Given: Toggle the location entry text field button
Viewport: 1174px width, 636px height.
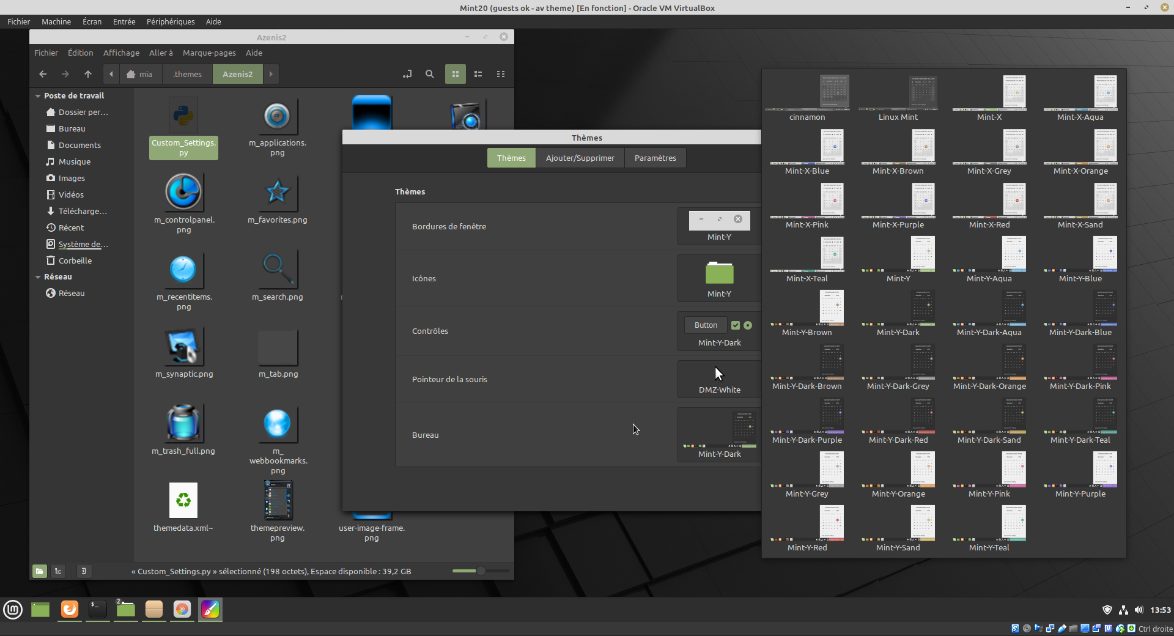Looking at the screenshot, I should tap(407, 74).
